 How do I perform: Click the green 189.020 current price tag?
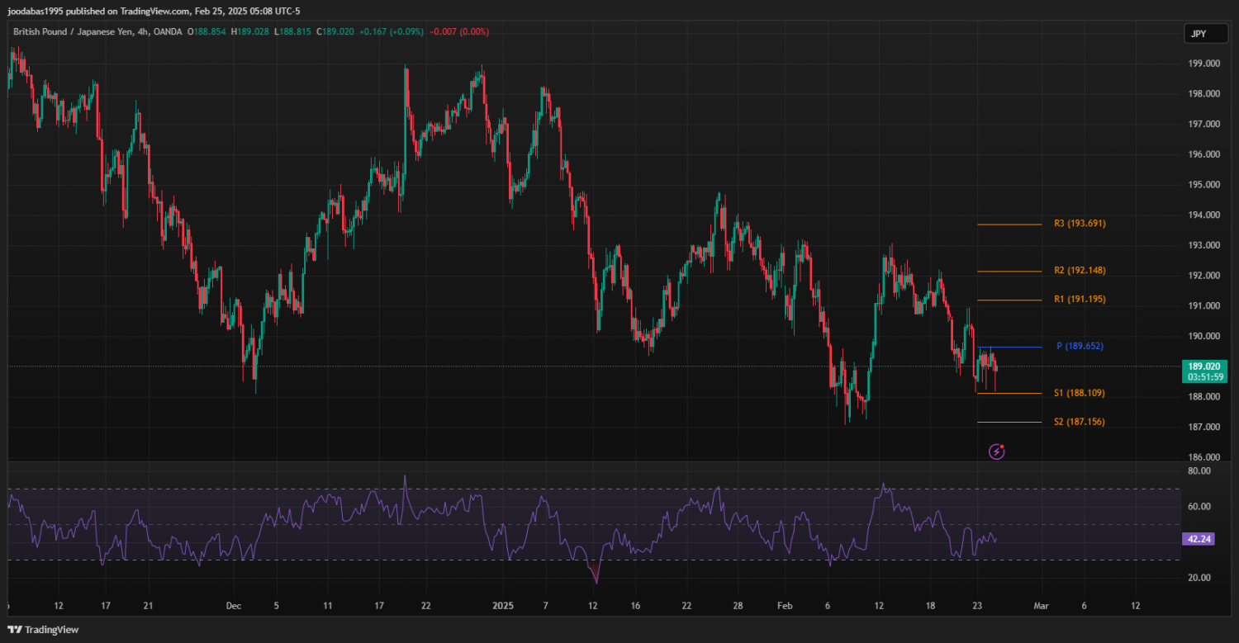pyautogui.click(x=1204, y=366)
